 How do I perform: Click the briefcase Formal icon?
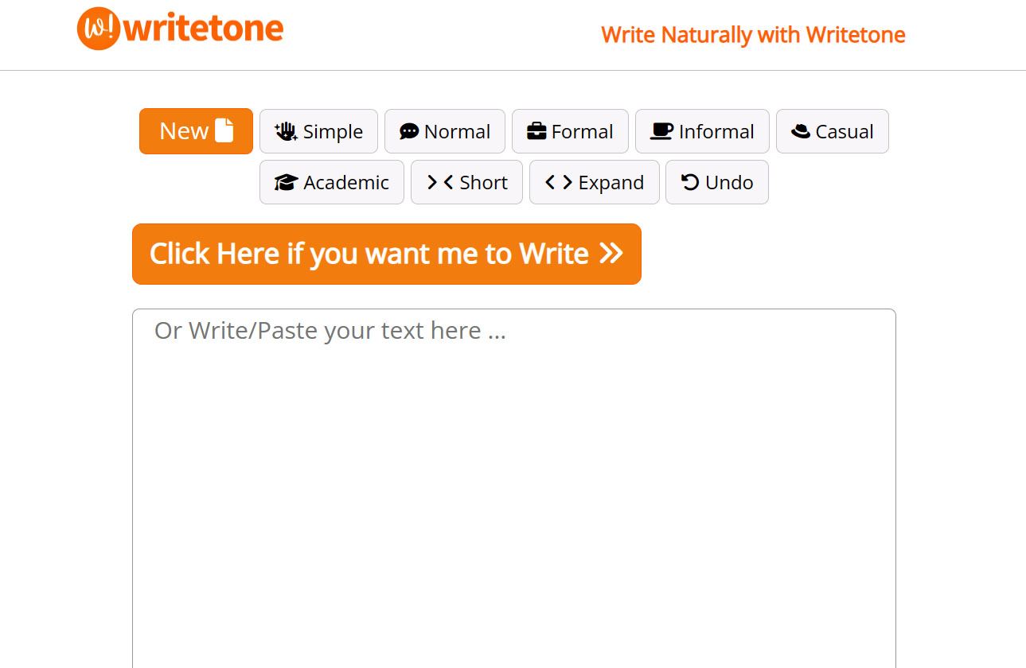536,131
